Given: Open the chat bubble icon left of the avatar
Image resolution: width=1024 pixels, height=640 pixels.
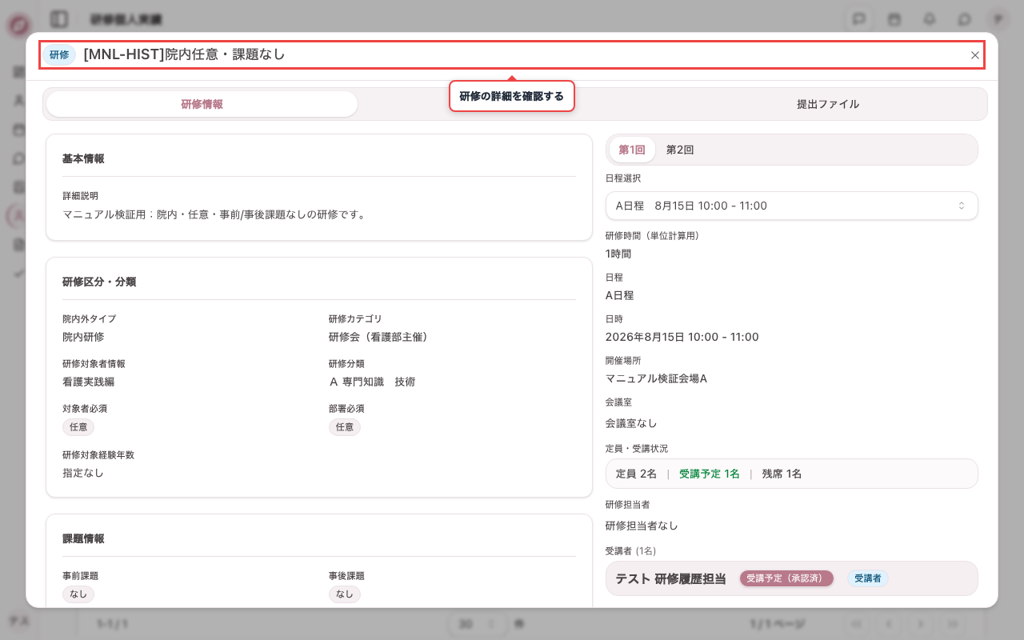Looking at the screenshot, I should tap(965, 19).
